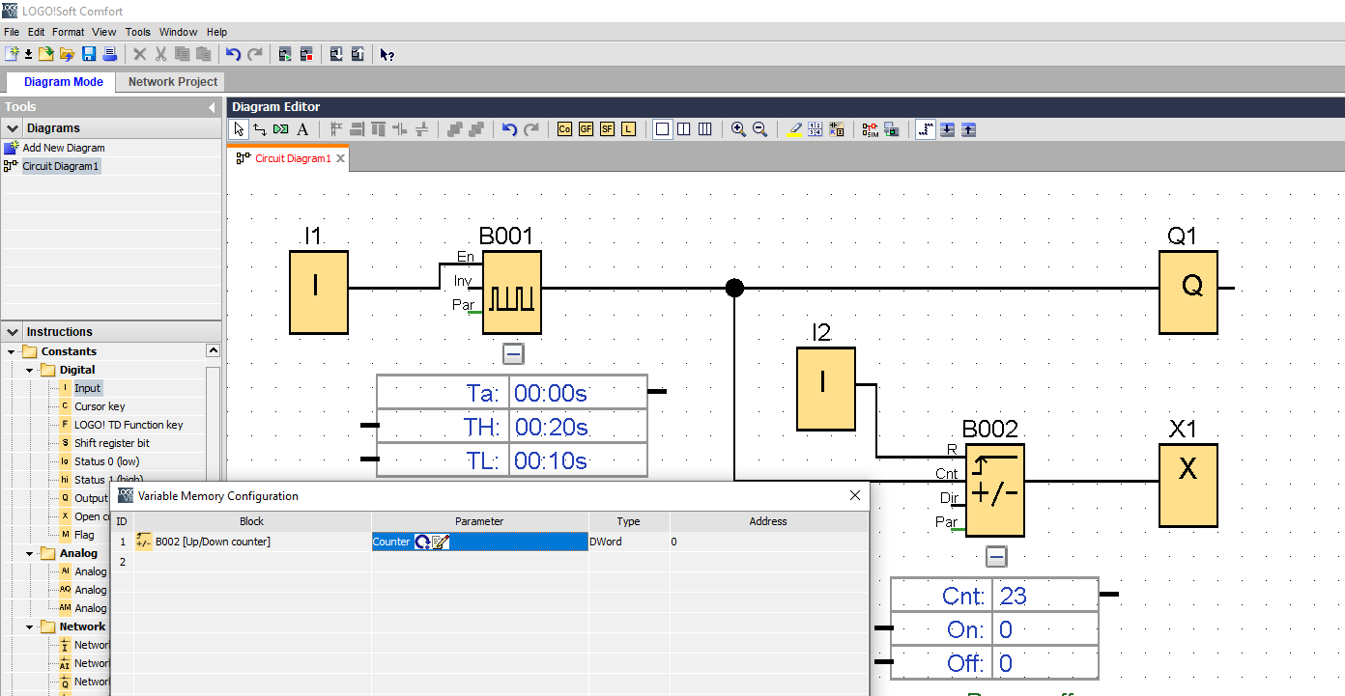The height and width of the screenshot is (696, 1345).
Task: Switch to the Network Project tab
Action: pos(174,82)
